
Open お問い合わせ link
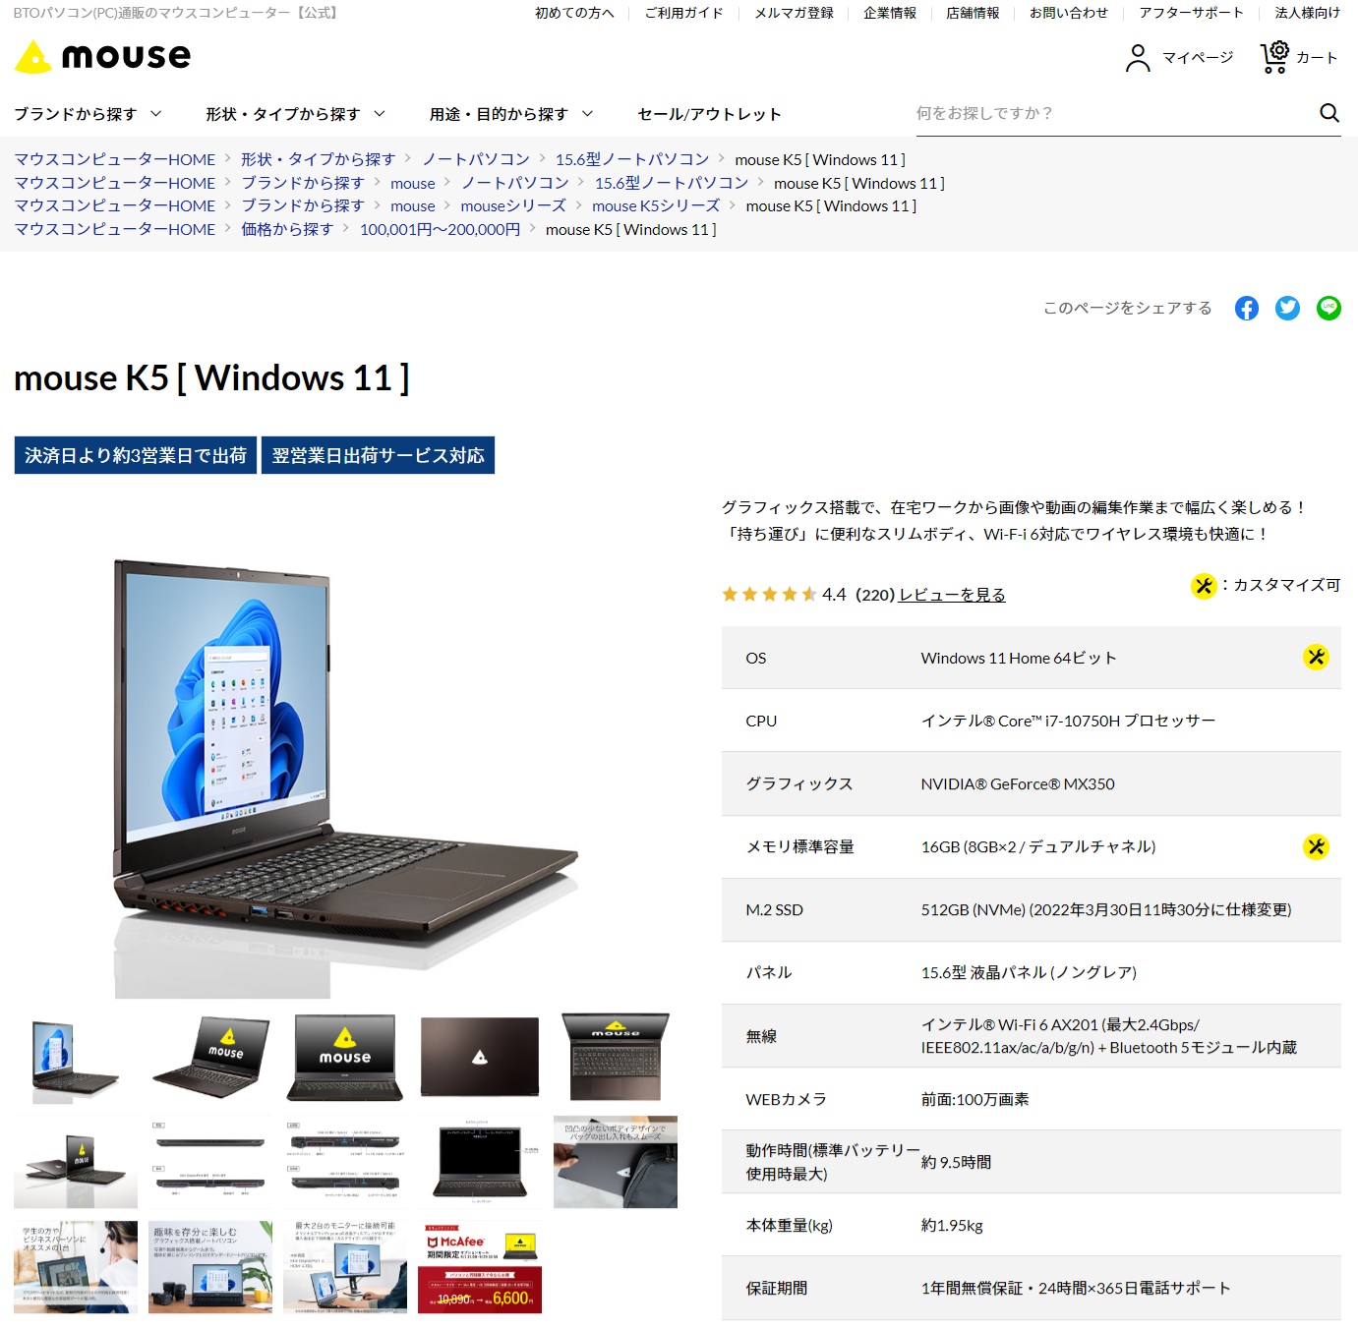click(x=1069, y=13)
